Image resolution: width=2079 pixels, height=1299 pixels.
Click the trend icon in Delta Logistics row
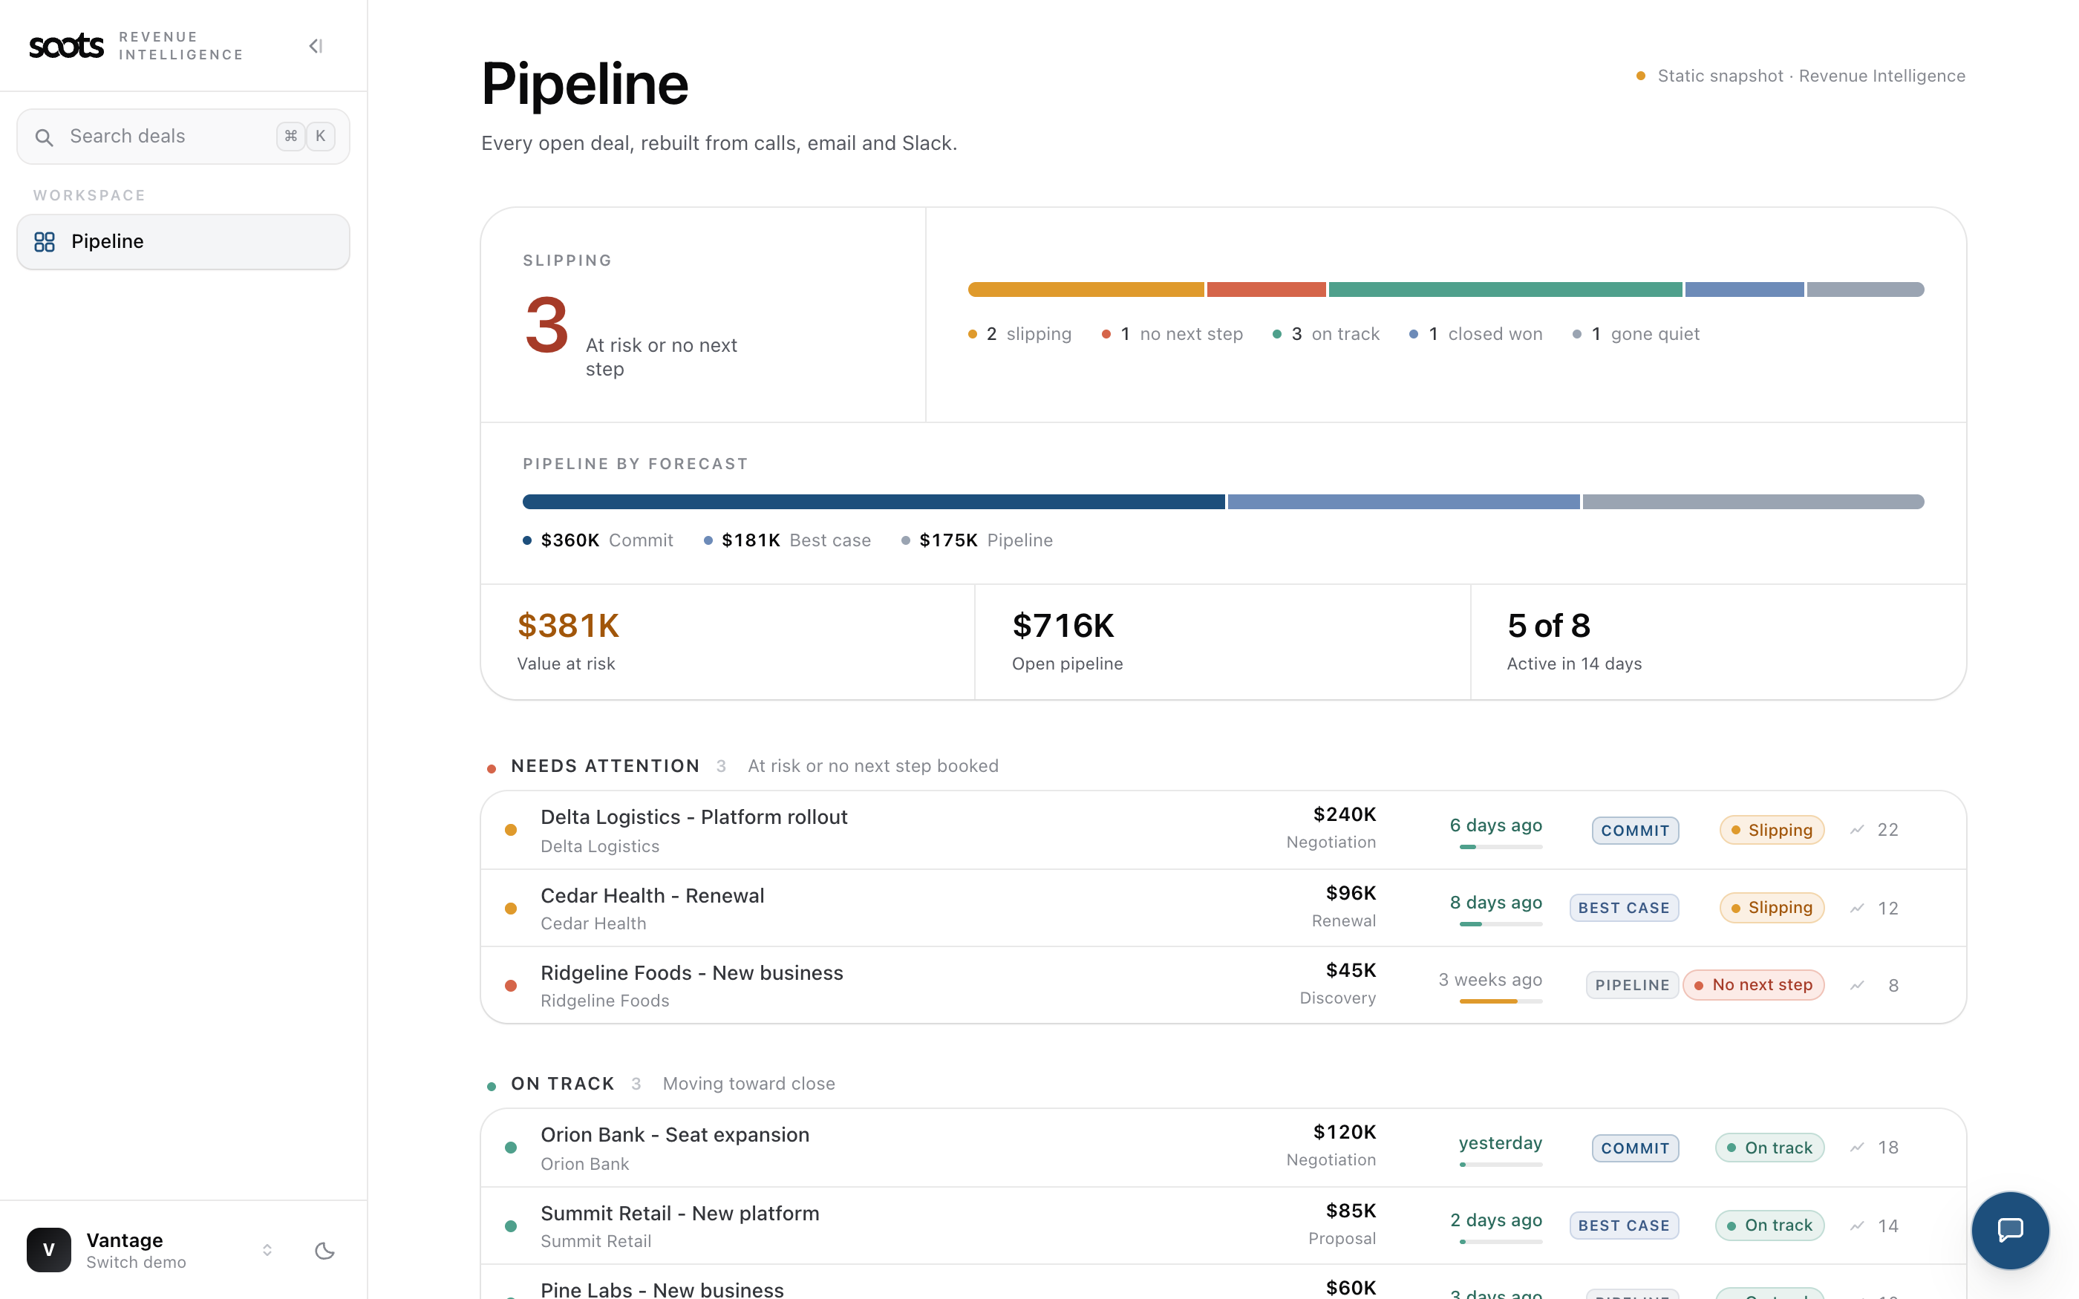(x=1856, y=830)
